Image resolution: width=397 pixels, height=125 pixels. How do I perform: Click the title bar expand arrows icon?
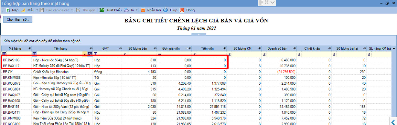[267, 3]
